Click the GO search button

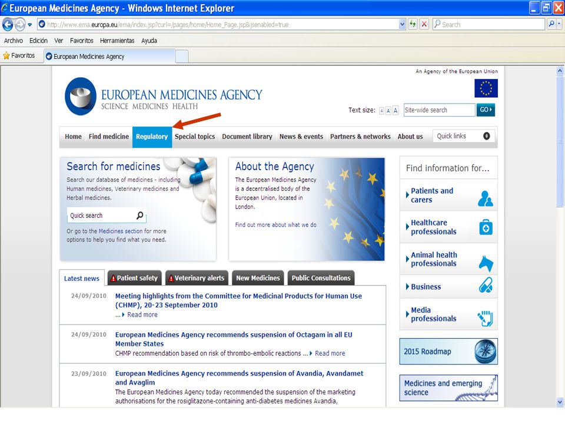click(x=486, y=110)
